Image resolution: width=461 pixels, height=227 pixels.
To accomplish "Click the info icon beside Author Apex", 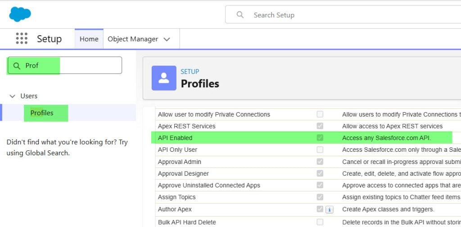I will click(330, 209).
